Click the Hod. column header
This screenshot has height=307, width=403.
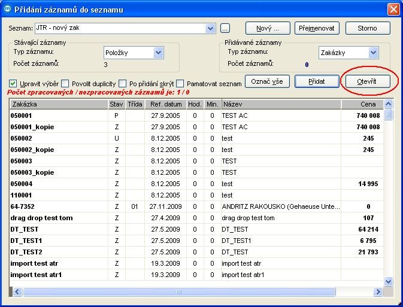click(x=195, y=104)
